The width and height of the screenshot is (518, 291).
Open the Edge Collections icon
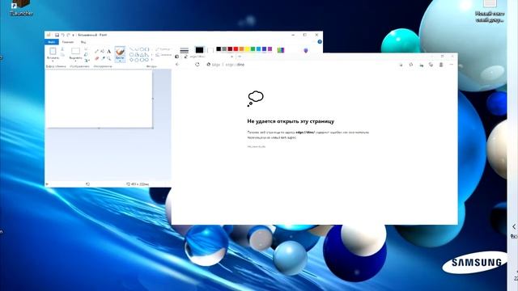coord(421,65)
